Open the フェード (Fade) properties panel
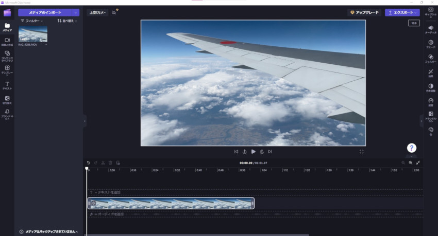The height and width of the screenshot is (236, 438). tap(430, 44)
